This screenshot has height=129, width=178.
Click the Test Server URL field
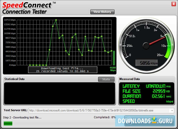coord(101,110)
